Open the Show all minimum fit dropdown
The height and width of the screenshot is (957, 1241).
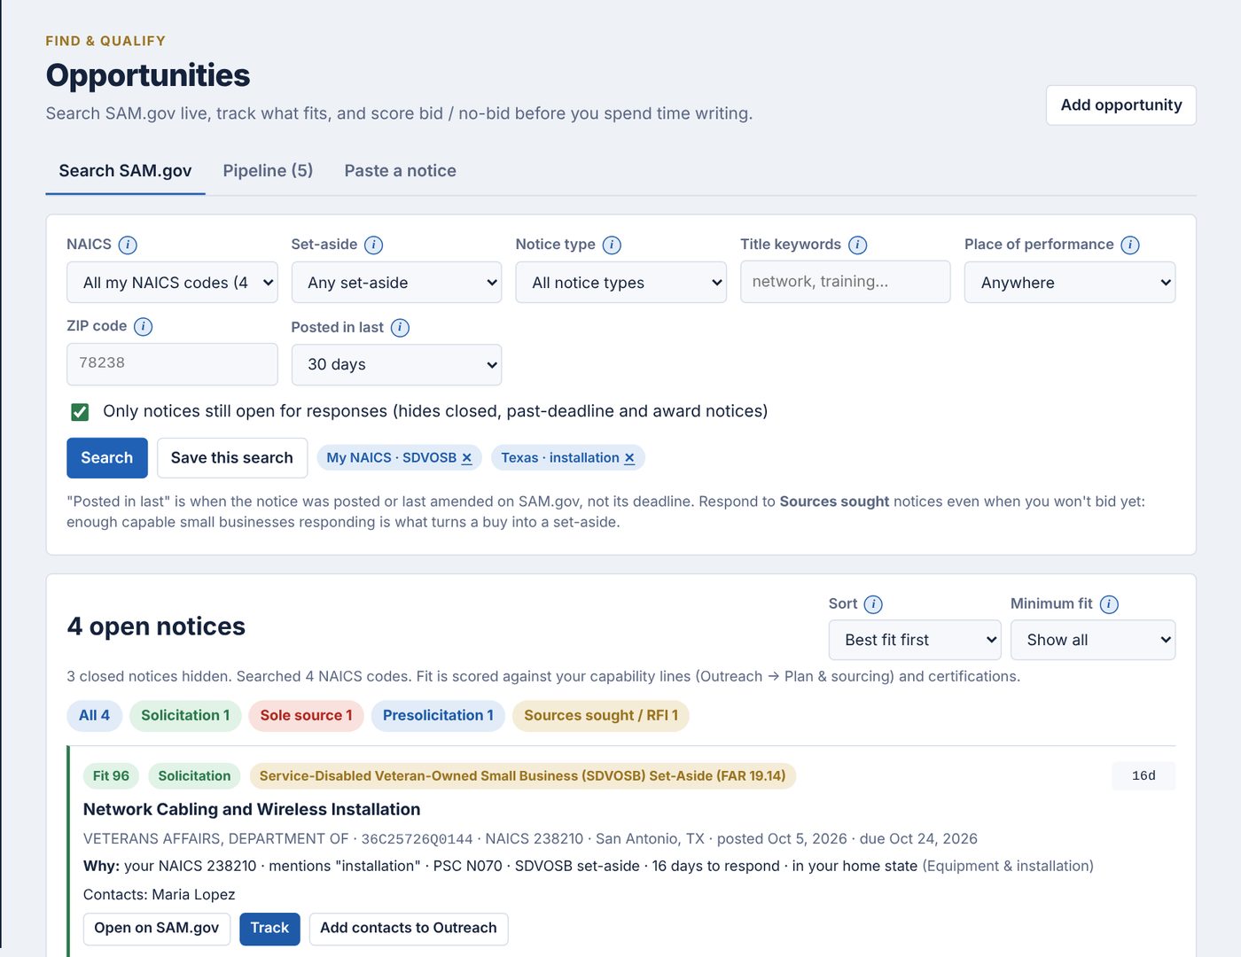coord(1093,640)
